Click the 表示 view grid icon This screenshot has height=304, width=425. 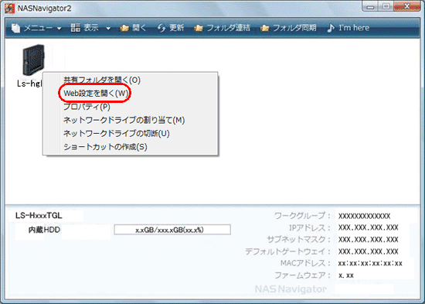click(76, 27)
